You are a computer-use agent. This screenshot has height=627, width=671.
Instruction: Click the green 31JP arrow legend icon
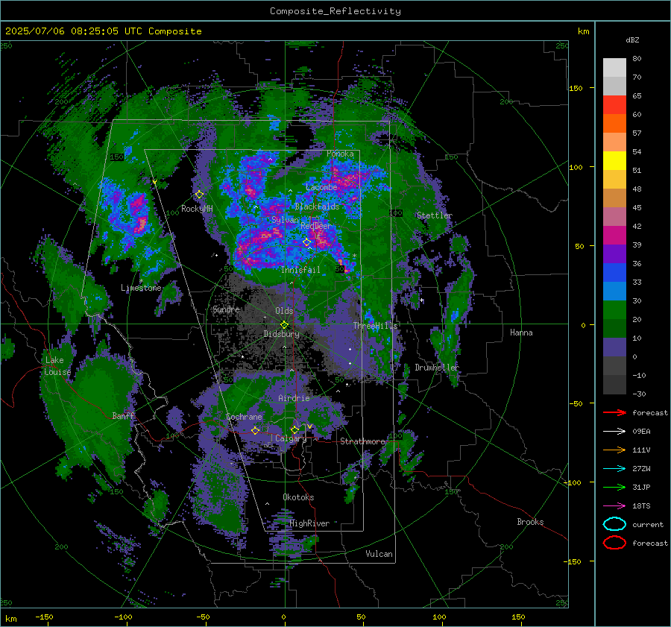click(614, 487)
